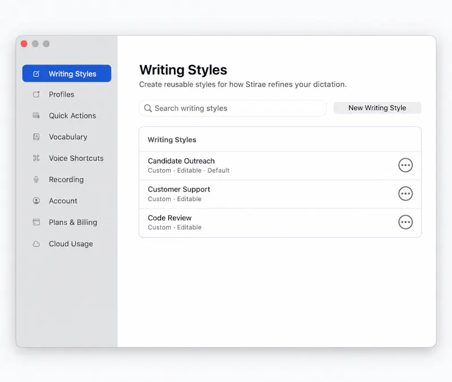Image resolution: width=452 pixels, height=382 pixels.
Task: Focus the Search writing styles field
Action: point(233,108)
